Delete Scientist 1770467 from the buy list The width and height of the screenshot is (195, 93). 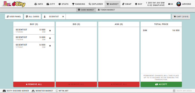[50, 46]
